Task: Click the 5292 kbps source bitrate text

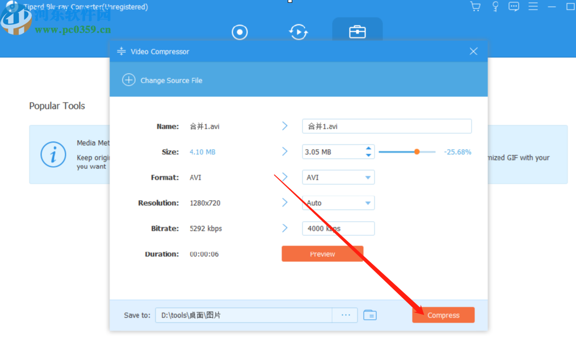Action: click(x=205, y=228)
